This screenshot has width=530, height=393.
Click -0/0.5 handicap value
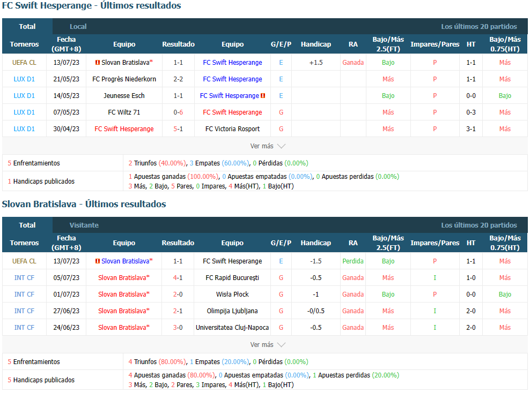coord(316,311)
